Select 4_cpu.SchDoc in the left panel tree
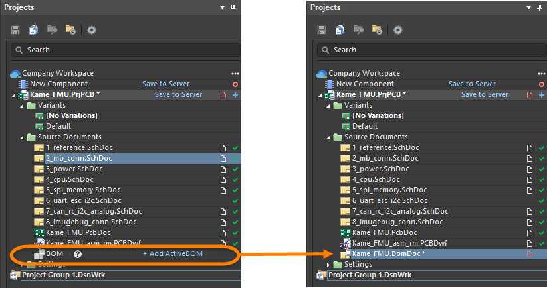The width and height of the screenshot is (547, 288). coord(64,179)
